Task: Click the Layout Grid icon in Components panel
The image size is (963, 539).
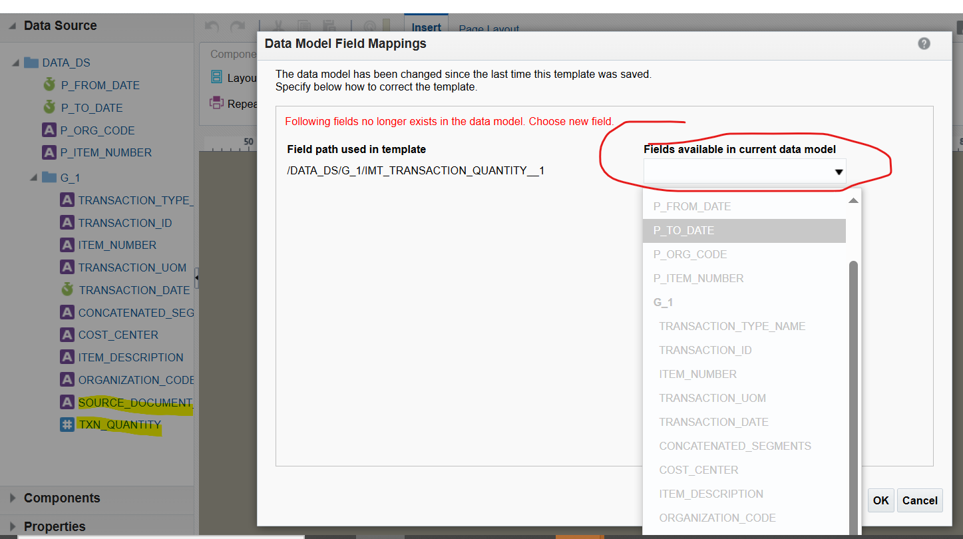Action: tap(216, 77)
